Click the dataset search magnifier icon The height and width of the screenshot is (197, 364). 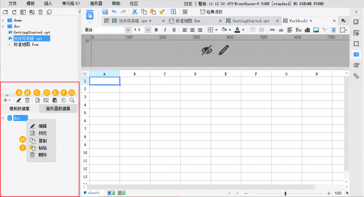click(72, 100)
